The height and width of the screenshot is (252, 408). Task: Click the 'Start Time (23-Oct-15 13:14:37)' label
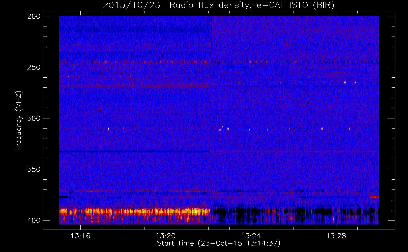click(219, 243)
